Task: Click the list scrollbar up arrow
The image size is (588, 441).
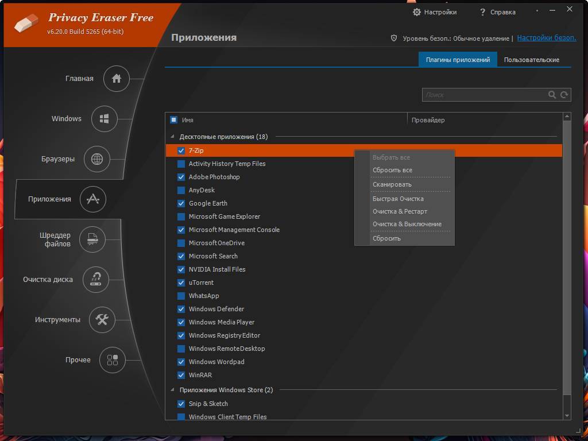Action: pyautogui.click(x=567, y=117)
